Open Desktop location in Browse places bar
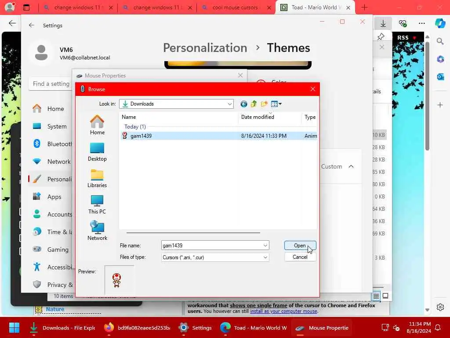450x338 pixels. tap(97, 152)
